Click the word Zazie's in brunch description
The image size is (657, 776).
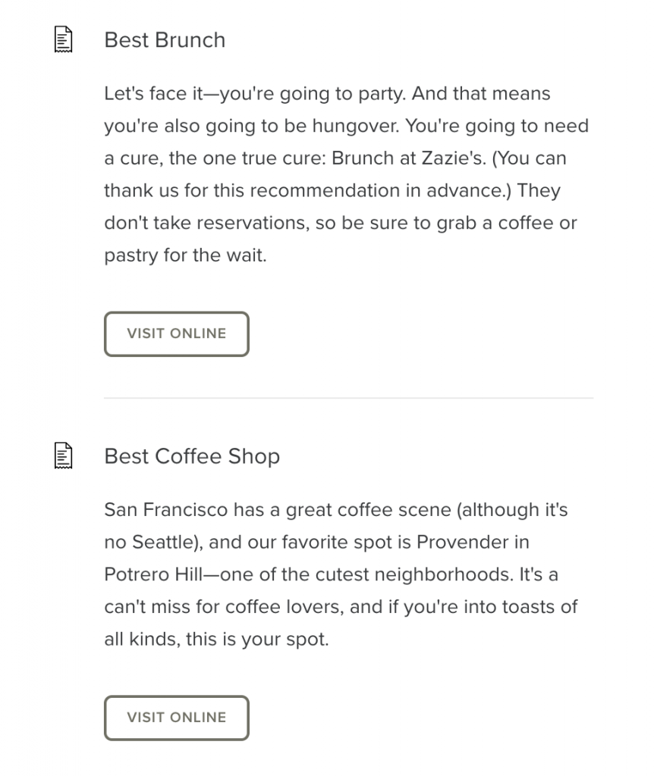(454, 158)
